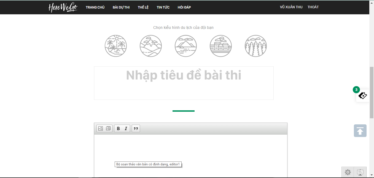Pick the island lake travel type icon
The width and height of the screenshot is (374, 178).
point(186,46)
